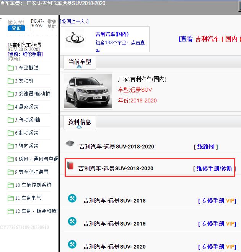The image size is (241, 252).
Task: Click the PC.47-30659 code text
Action: point(37,23)
